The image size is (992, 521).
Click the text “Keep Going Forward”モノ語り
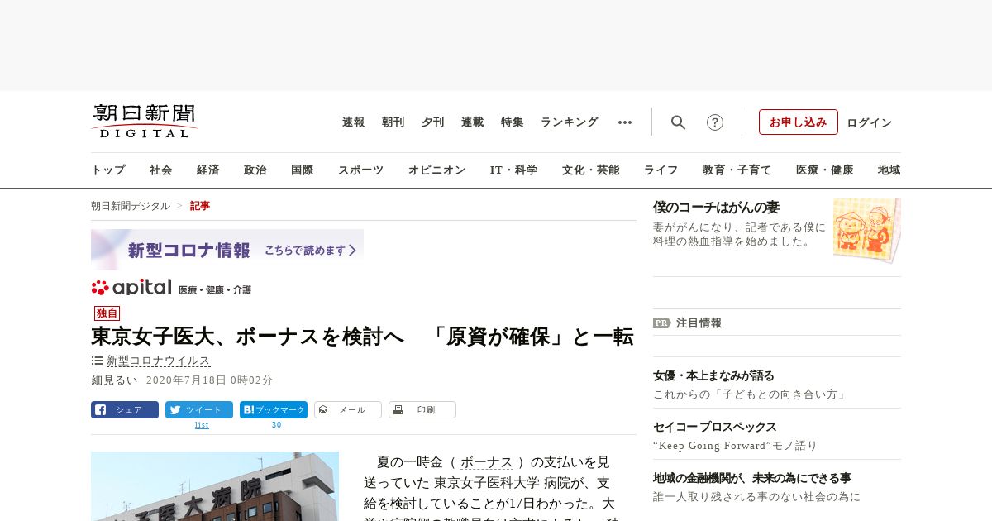[735, 446]
